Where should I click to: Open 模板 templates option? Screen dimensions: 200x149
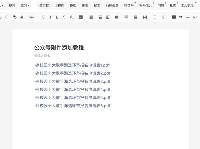(x=73, y=5)
